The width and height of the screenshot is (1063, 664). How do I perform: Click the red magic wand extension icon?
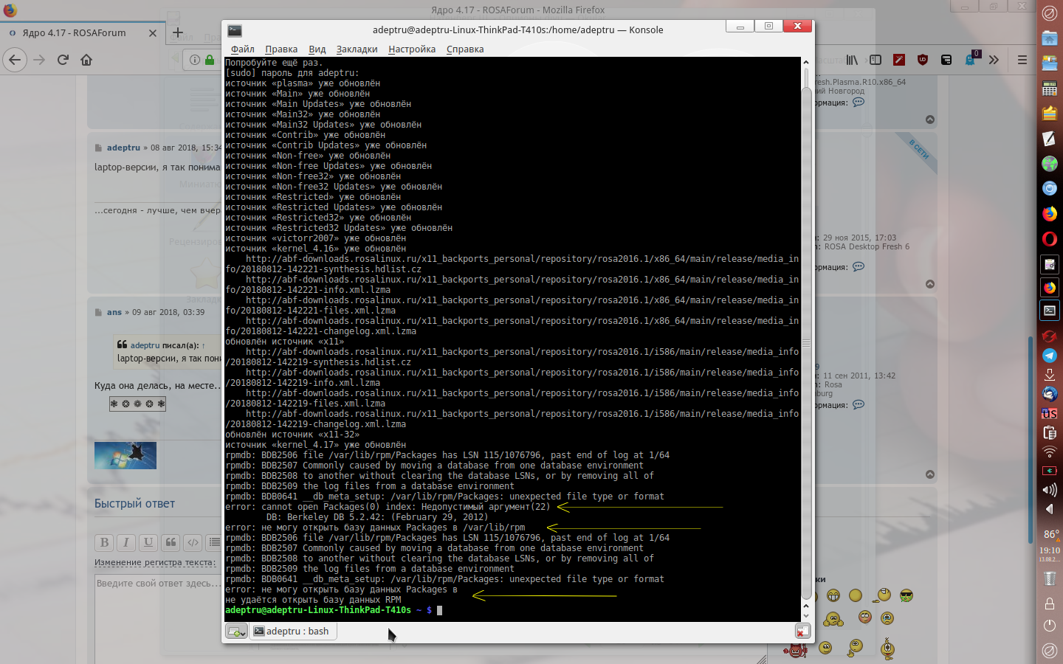click(x=899, y=60)
